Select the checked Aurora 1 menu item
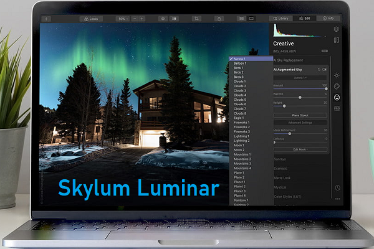 [x=251, y=59]
